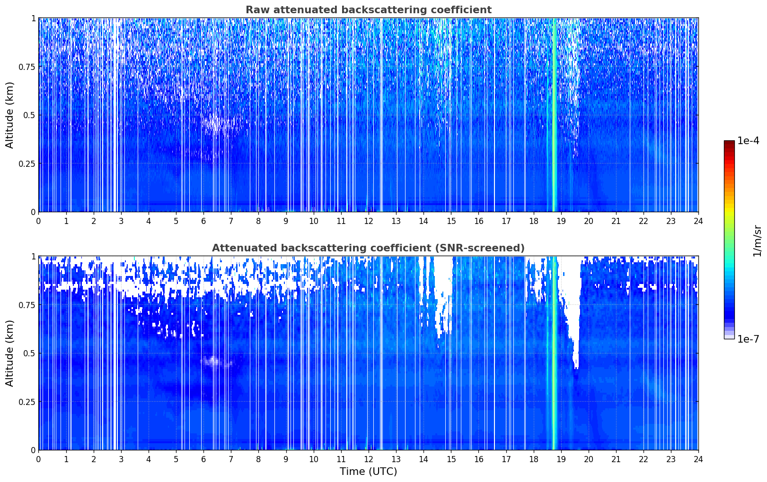Click the "18" time tick under the SNR-screened plot
This screenshot has height=482, width=767.
(533, 459)
